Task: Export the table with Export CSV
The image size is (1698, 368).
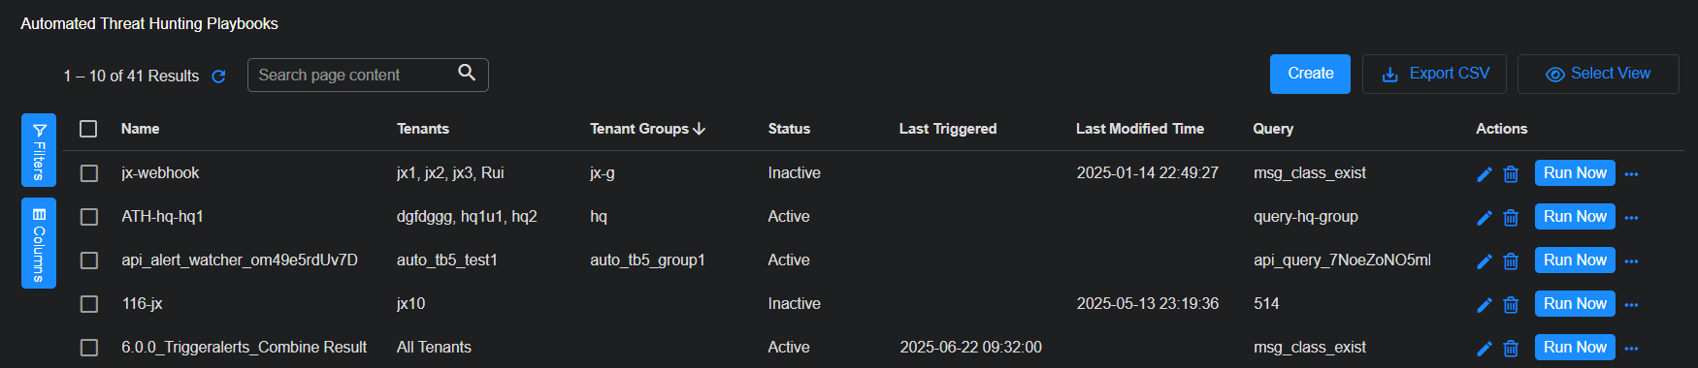Action: click(1434, 74)
